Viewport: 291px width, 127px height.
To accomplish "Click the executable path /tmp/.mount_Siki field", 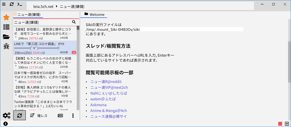I will tap(165, 30).
